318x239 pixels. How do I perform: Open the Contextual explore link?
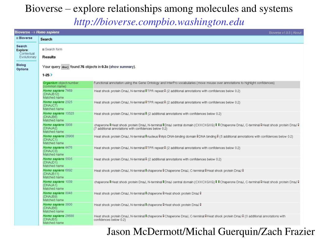27,54
